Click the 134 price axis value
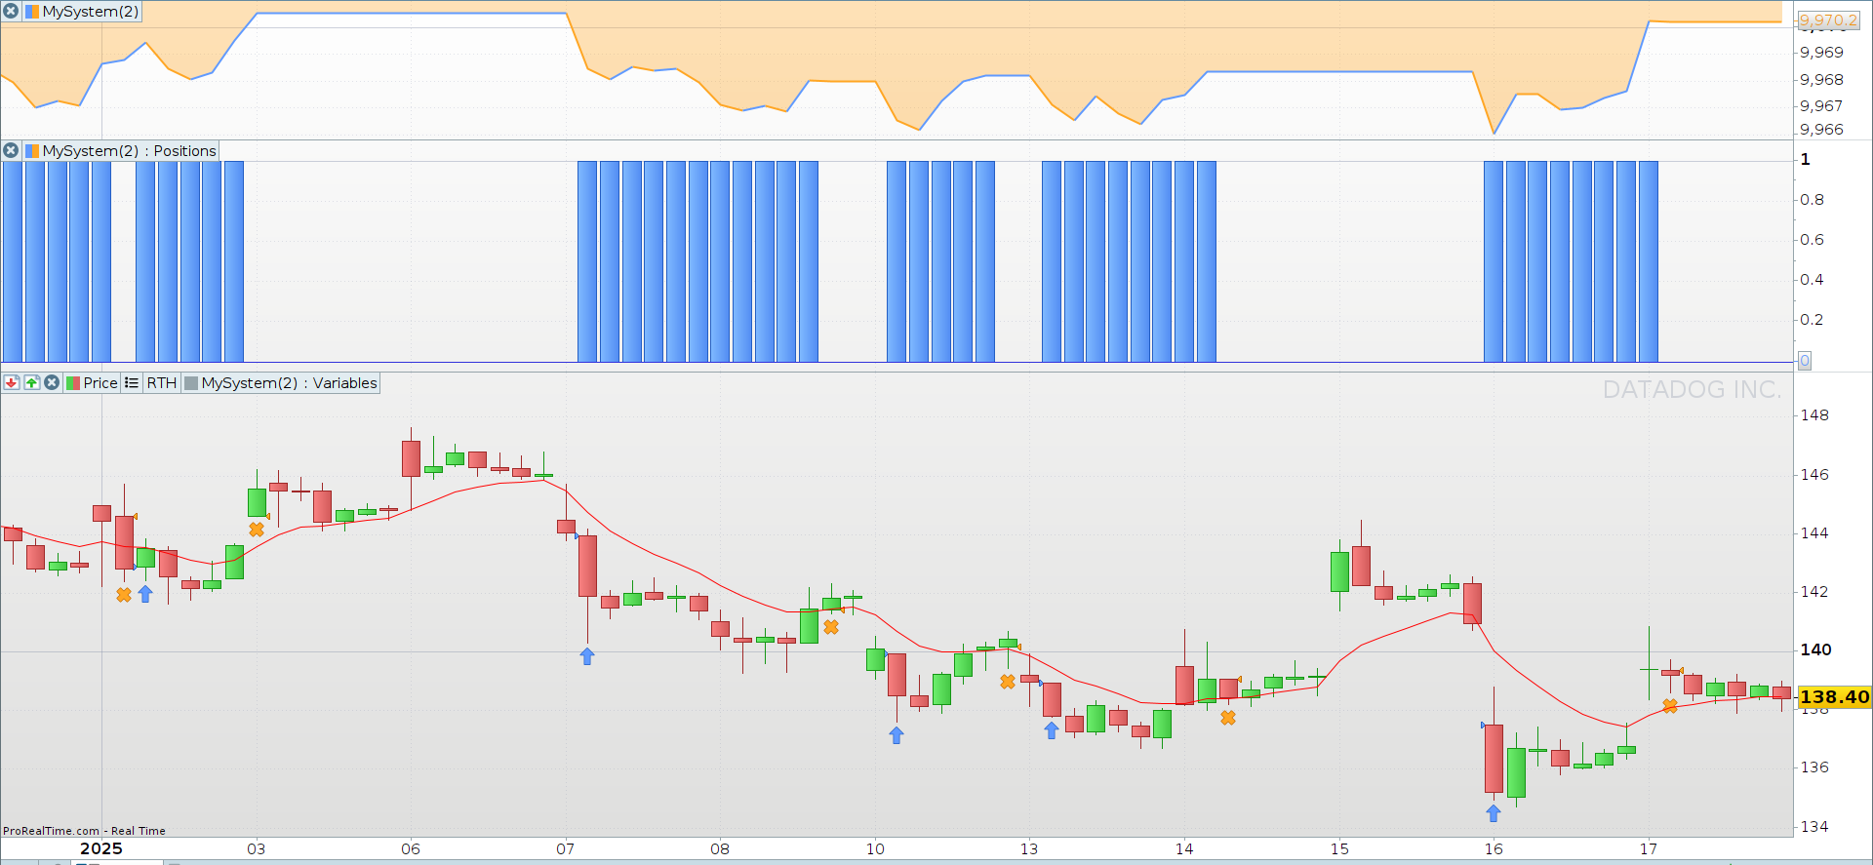Image resolution: width=1873 pixels, height=865 pixels. click(1814, 826)
